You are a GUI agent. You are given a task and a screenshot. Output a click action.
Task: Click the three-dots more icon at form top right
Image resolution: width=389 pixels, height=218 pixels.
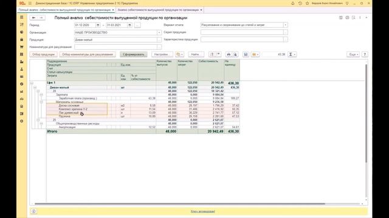pos(360,18)
